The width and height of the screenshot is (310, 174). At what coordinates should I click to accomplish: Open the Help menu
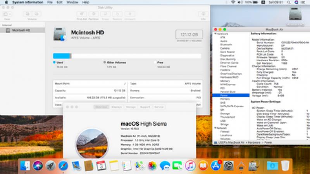86,2
